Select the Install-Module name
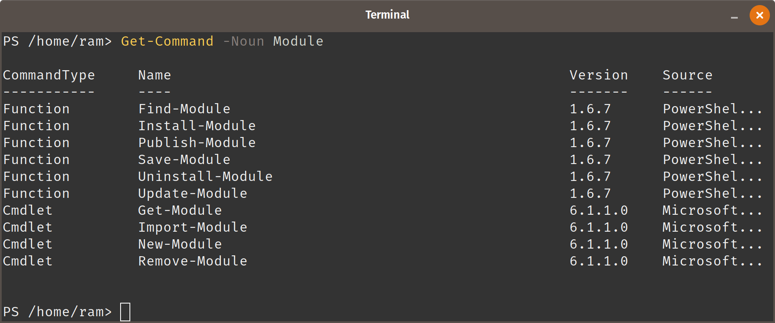 coord(197,126)
